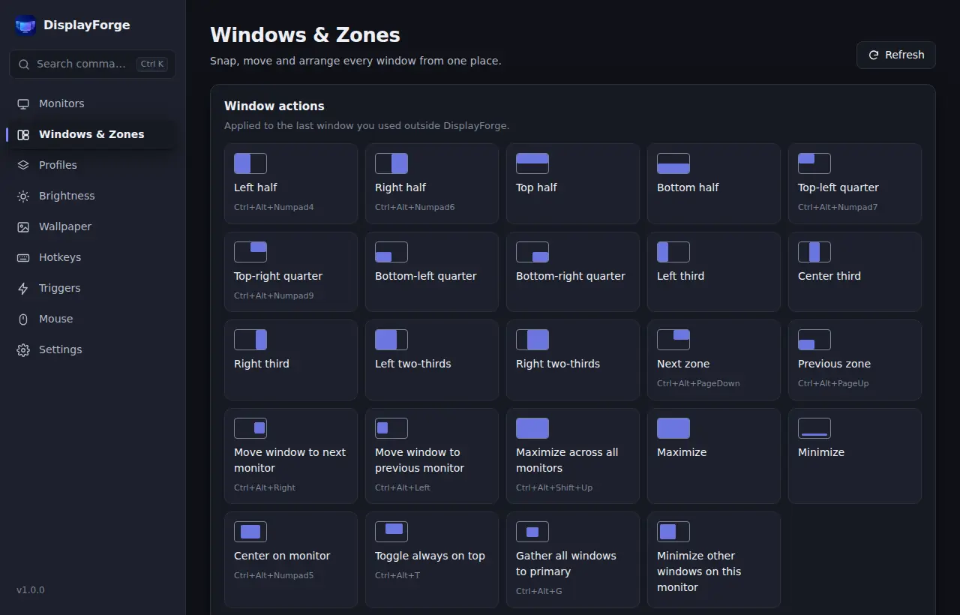Apply Right two-thirds layout
Viewport: 960px width, 615px height.
(573, 360)
